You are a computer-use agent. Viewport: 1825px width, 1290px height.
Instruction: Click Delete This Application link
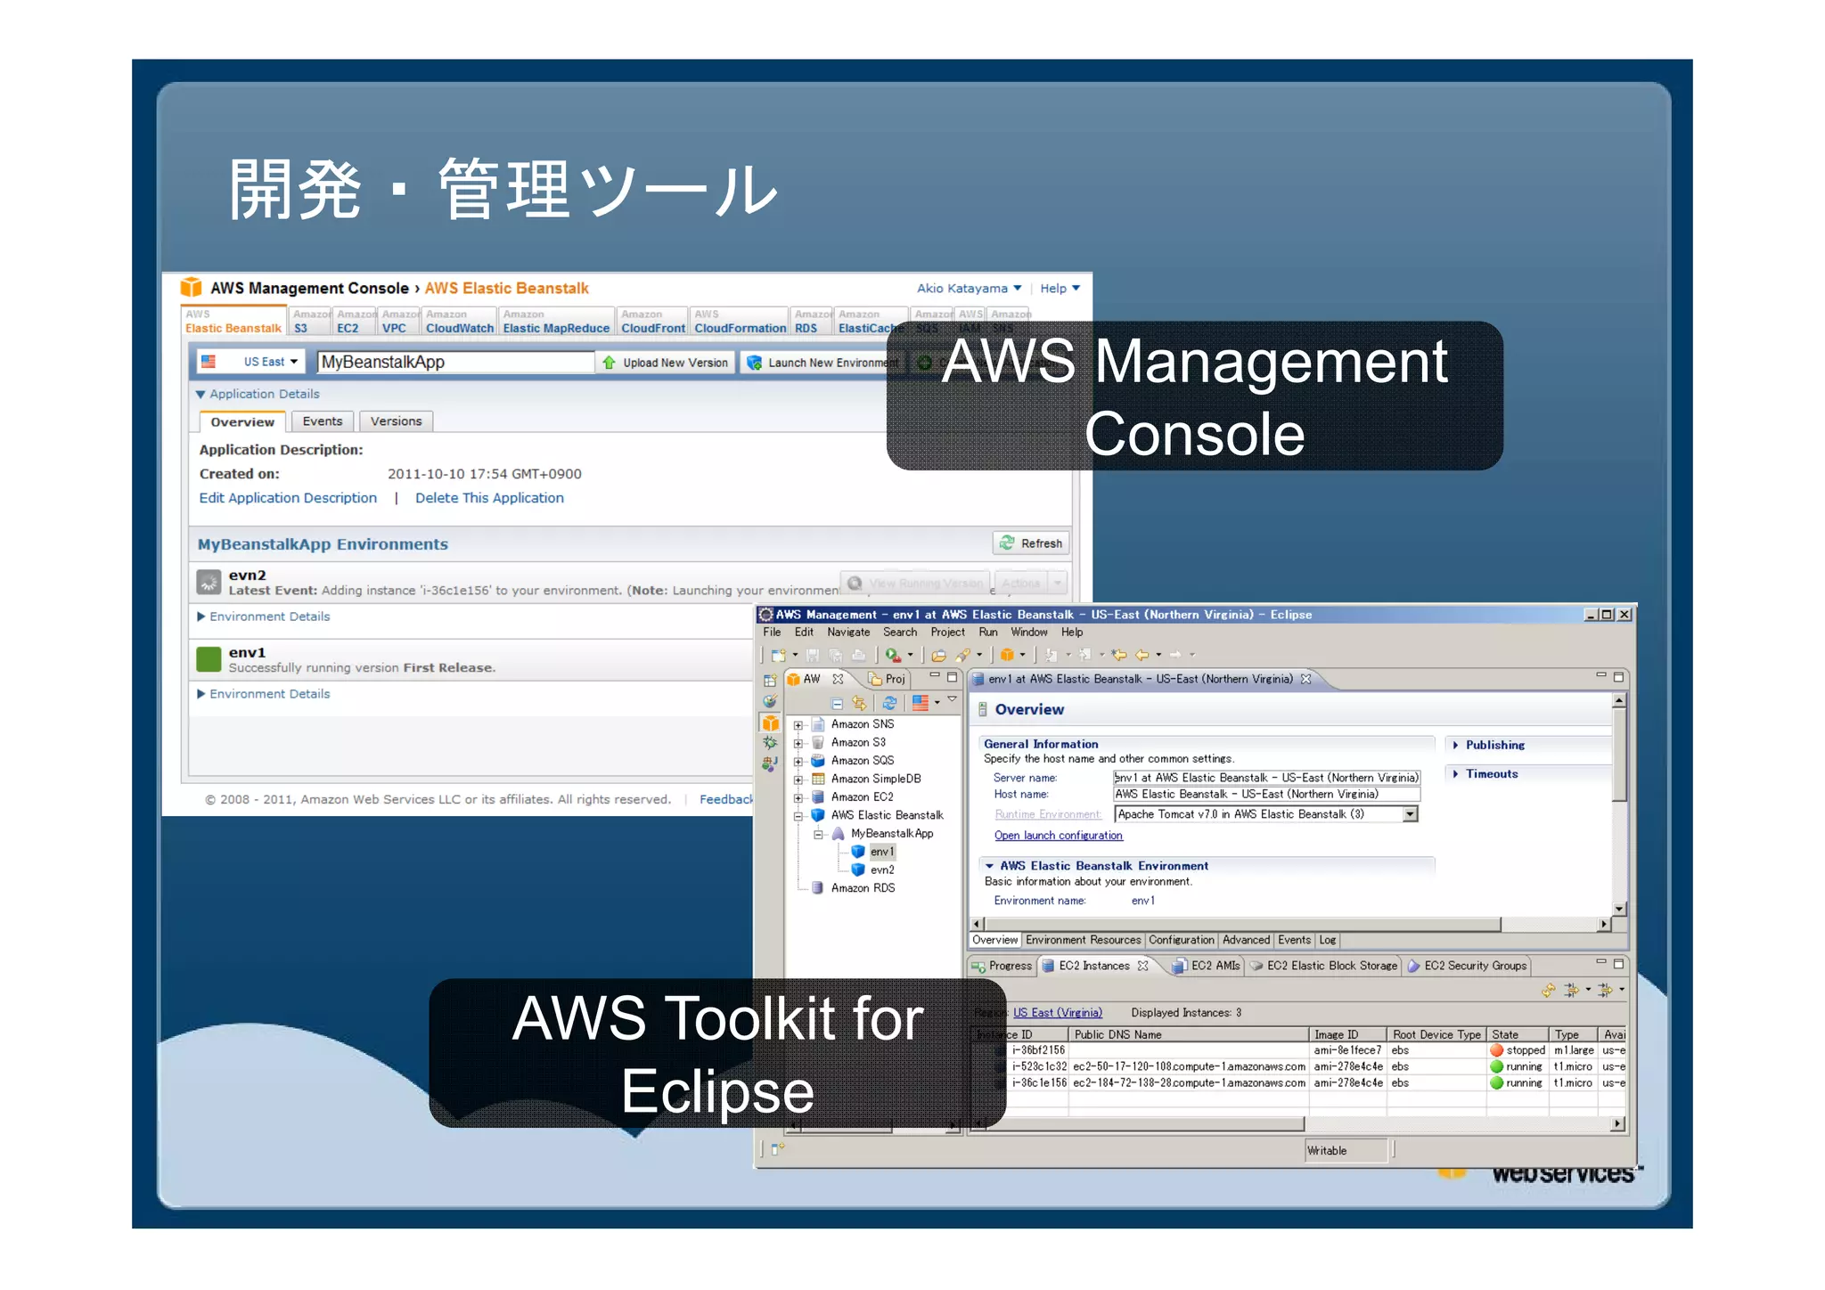coord(489,498)
